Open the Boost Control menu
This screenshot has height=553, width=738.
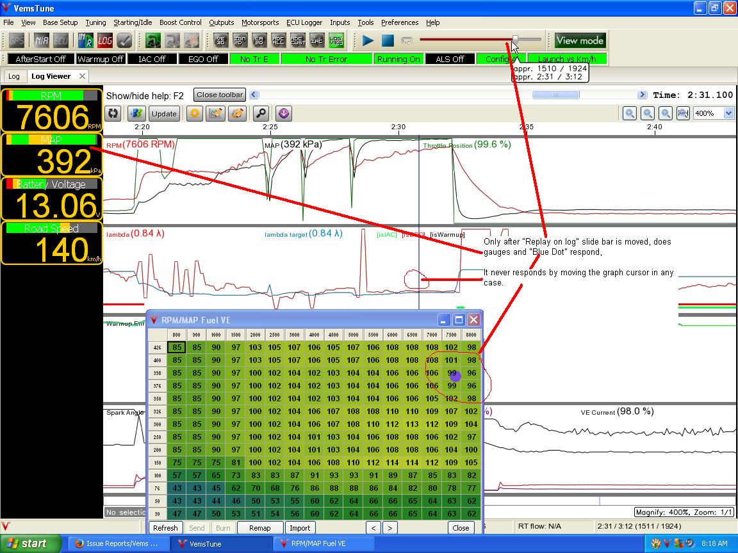(180, 22)
